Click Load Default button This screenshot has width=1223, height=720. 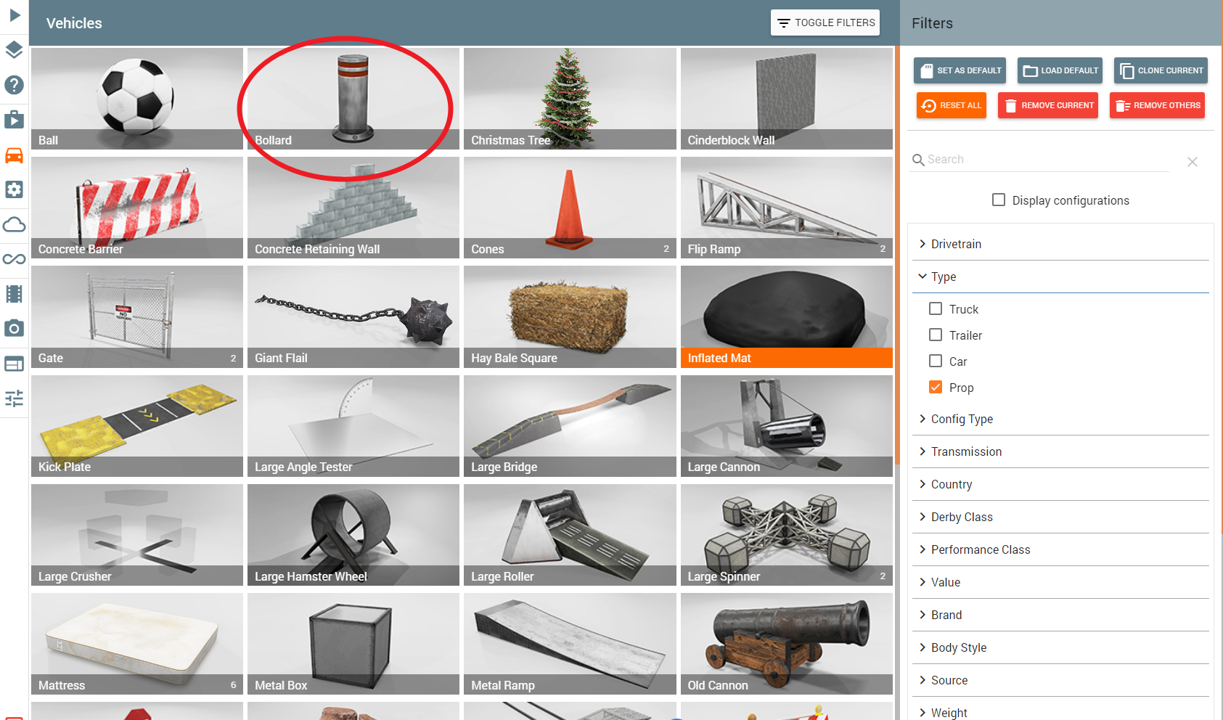(x=1060, y=70)
